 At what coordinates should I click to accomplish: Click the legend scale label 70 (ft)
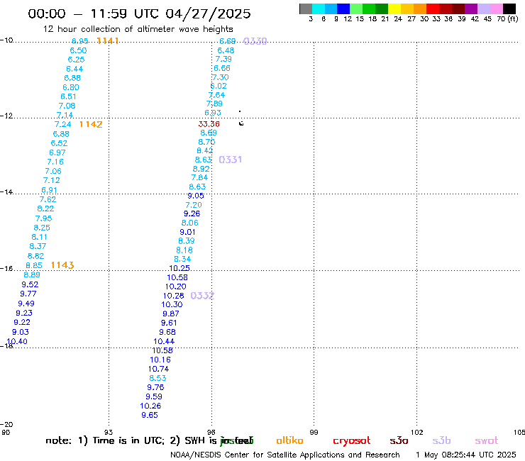[x=507, y=18]
